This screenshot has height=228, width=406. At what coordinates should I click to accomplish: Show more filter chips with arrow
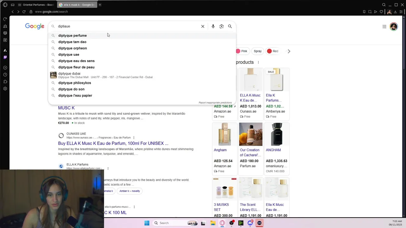click(x=289, y=51)
